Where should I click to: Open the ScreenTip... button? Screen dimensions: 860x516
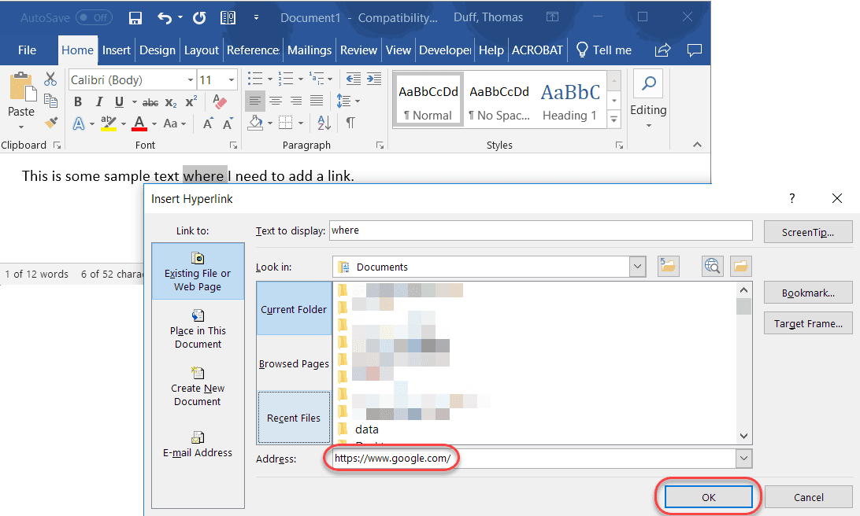808,232
